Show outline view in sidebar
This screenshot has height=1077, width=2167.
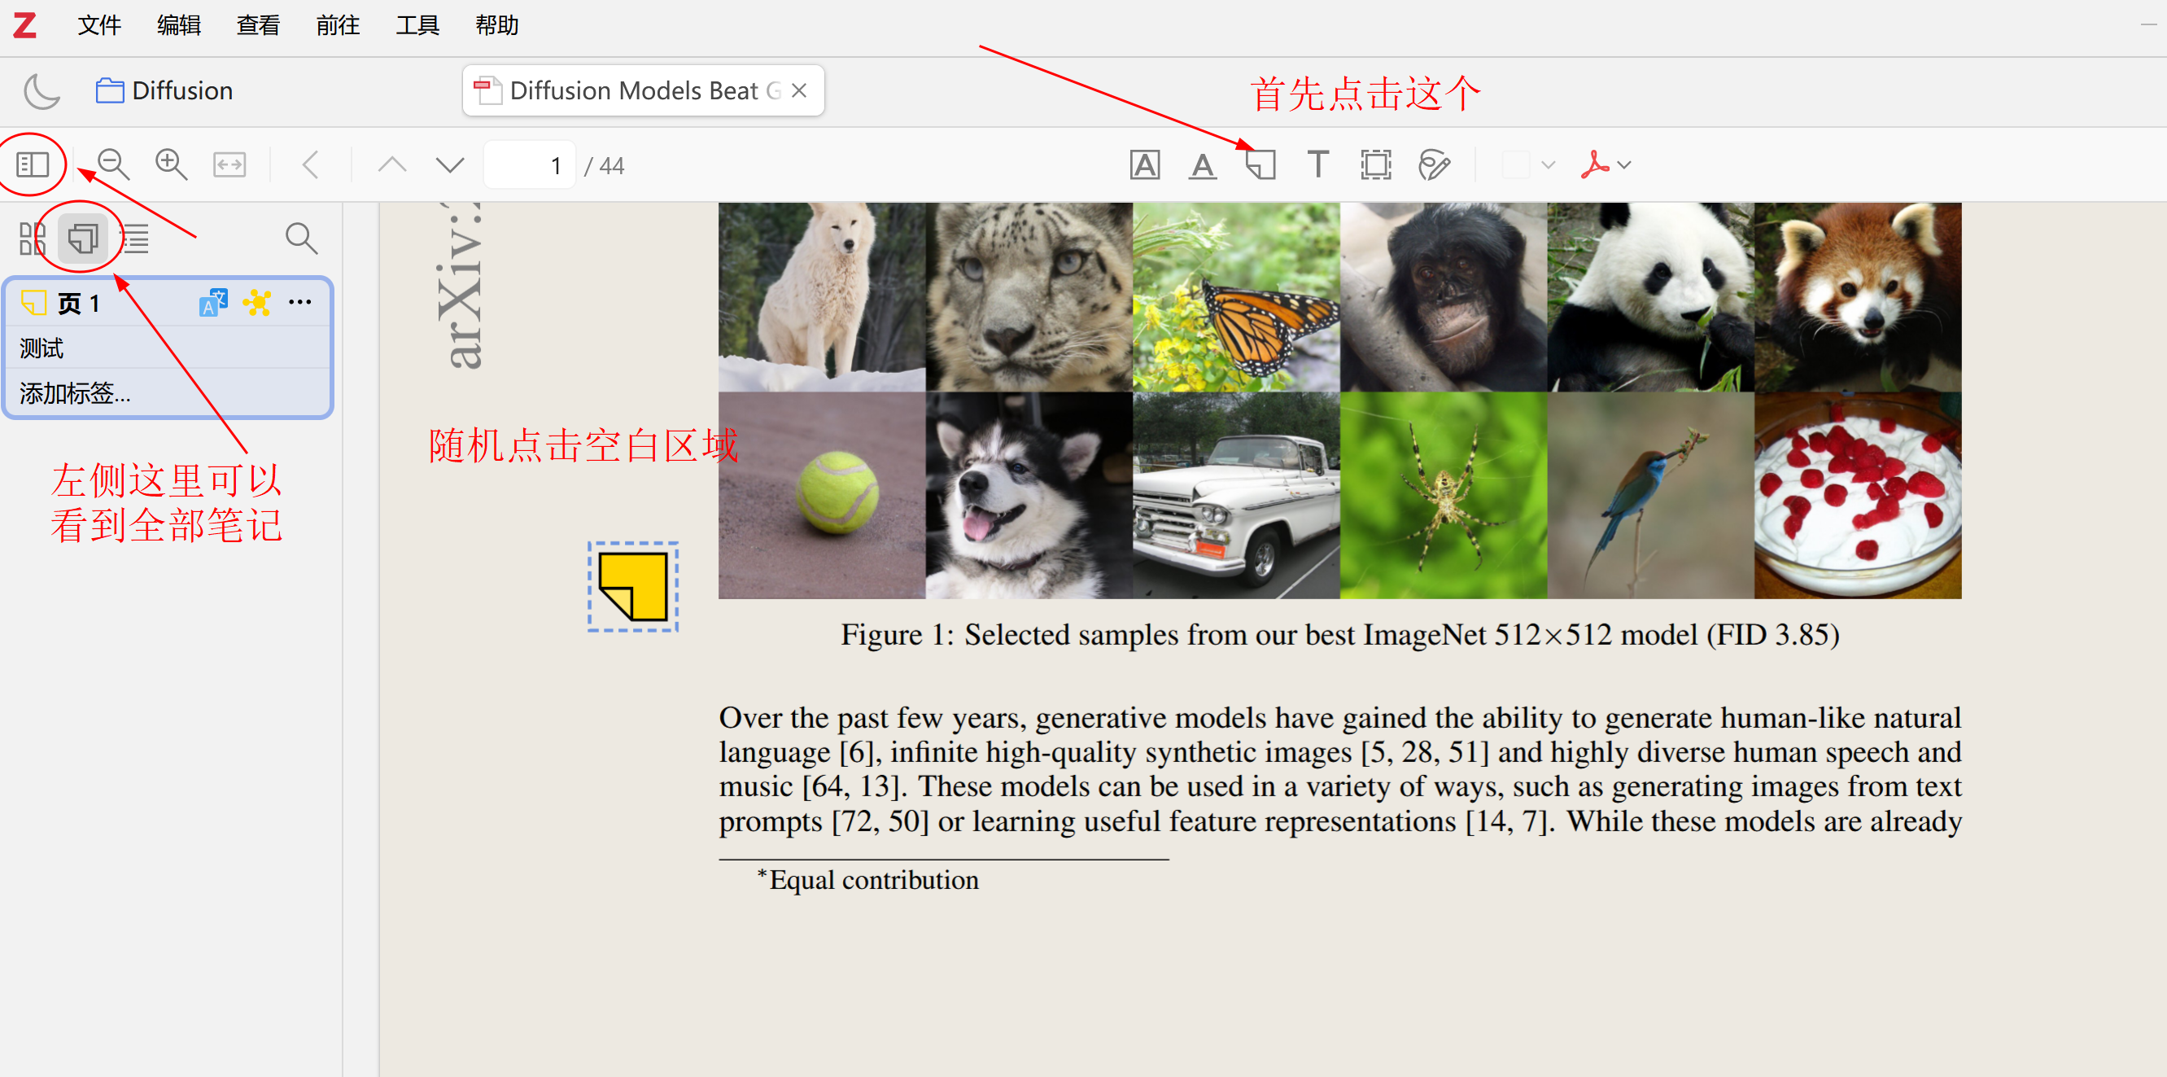coord(135,239)
